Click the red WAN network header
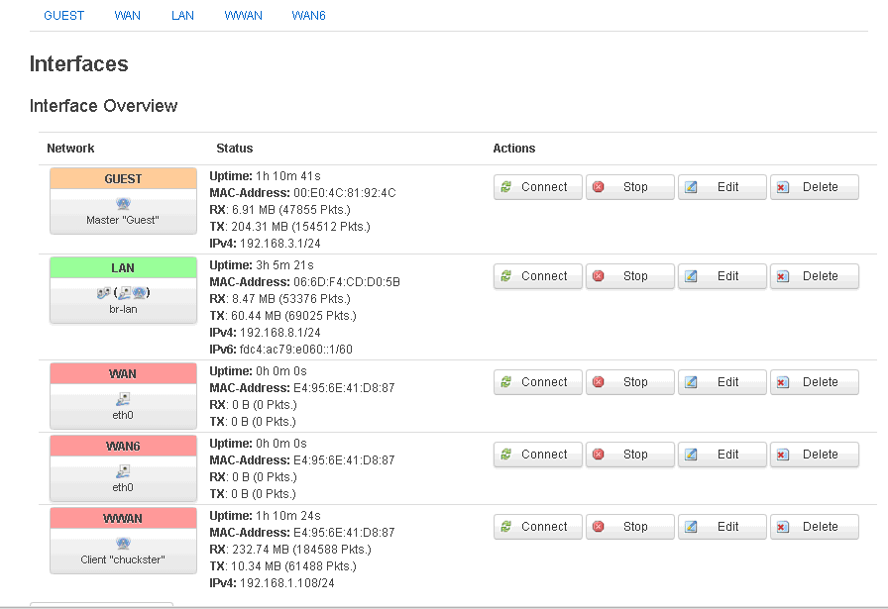Viewport: 888px width, 609px height. (123, 373)
